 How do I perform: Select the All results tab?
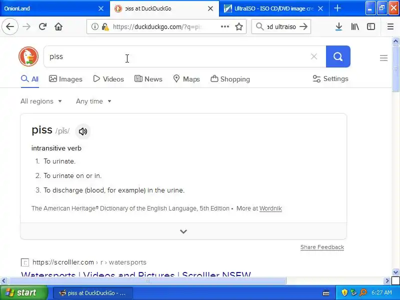[30, 79]
